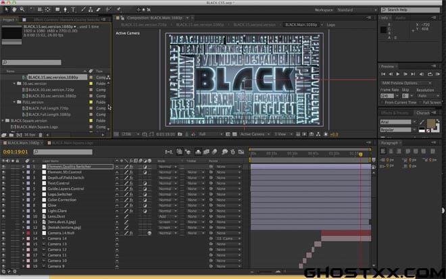Click the Logo breadcrumb in viewer

[x=331, y=25]
